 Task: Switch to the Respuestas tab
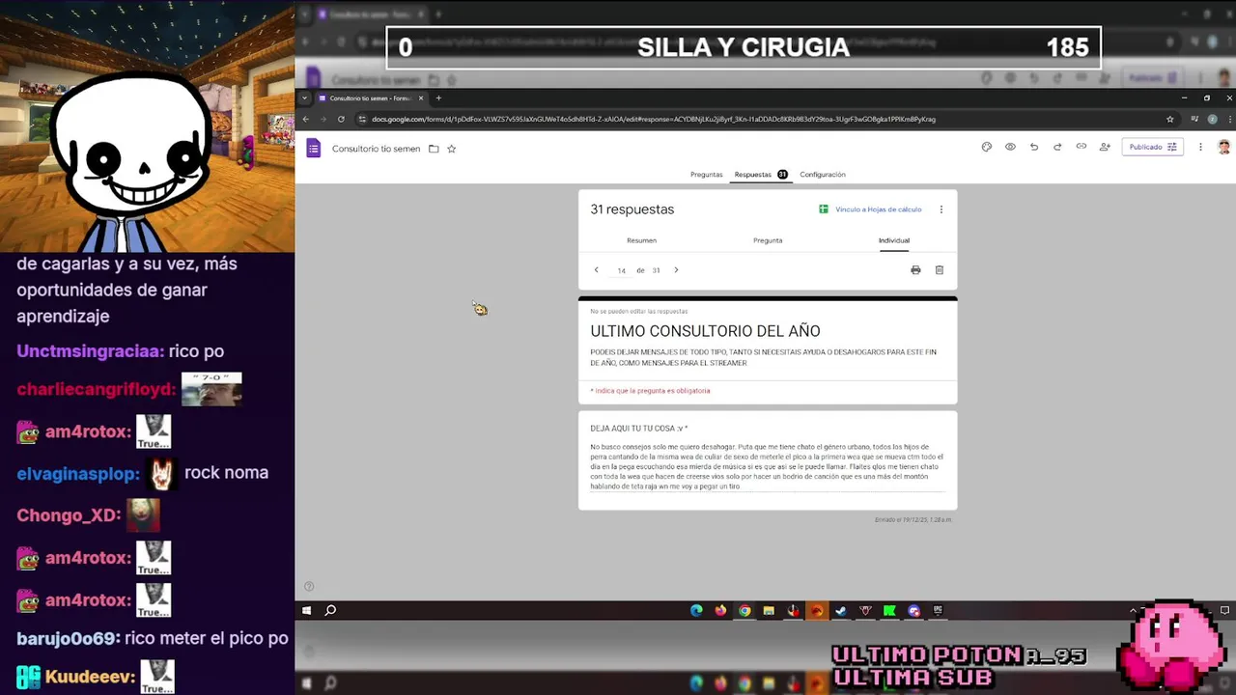pos(760,175)
